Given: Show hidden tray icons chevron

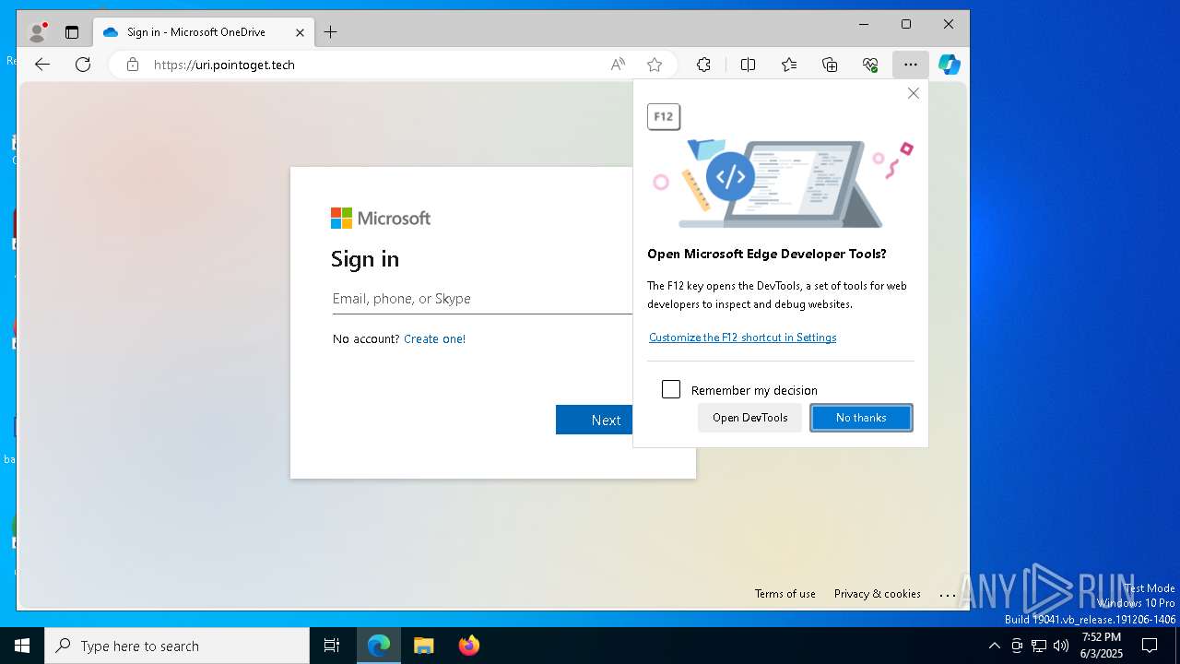Looking at the screenshot, I should (x=994, y=646).
